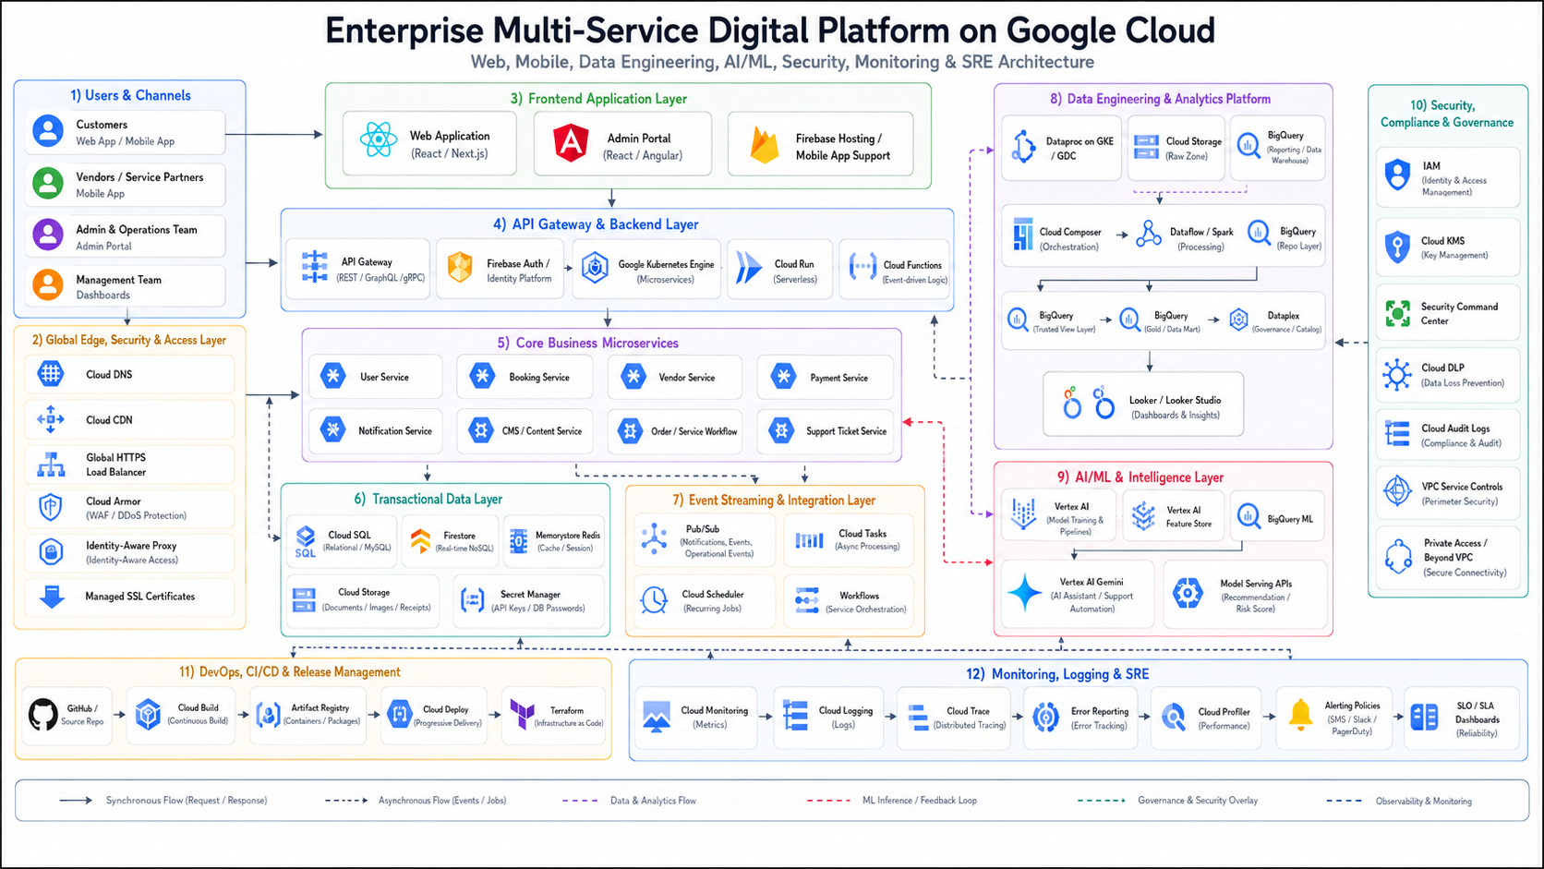Click the Cloud Composer icon
Viewport: 1544px width, 869px height.
1022,235
